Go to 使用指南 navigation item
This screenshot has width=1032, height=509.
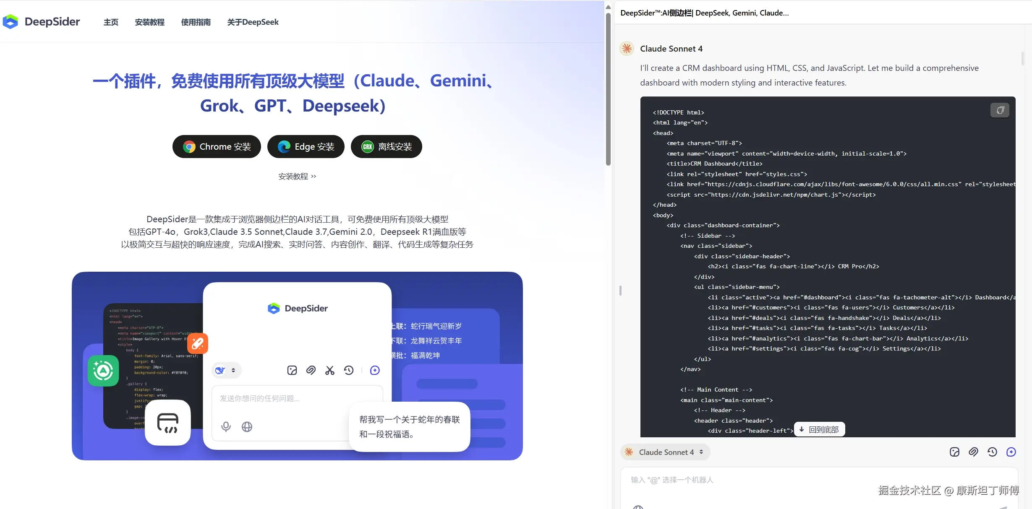pyautogui.click(x=196, y=22)
